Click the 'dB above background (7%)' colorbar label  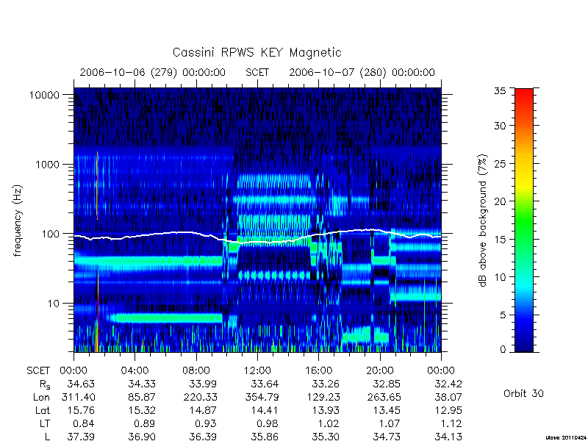pos(483,220)
